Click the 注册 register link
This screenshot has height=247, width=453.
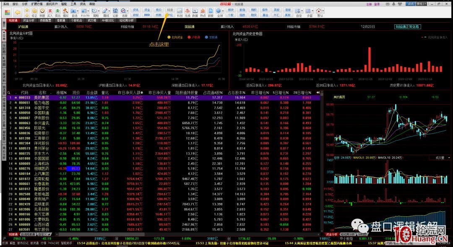pyautogui.click(x=369, y=4)
